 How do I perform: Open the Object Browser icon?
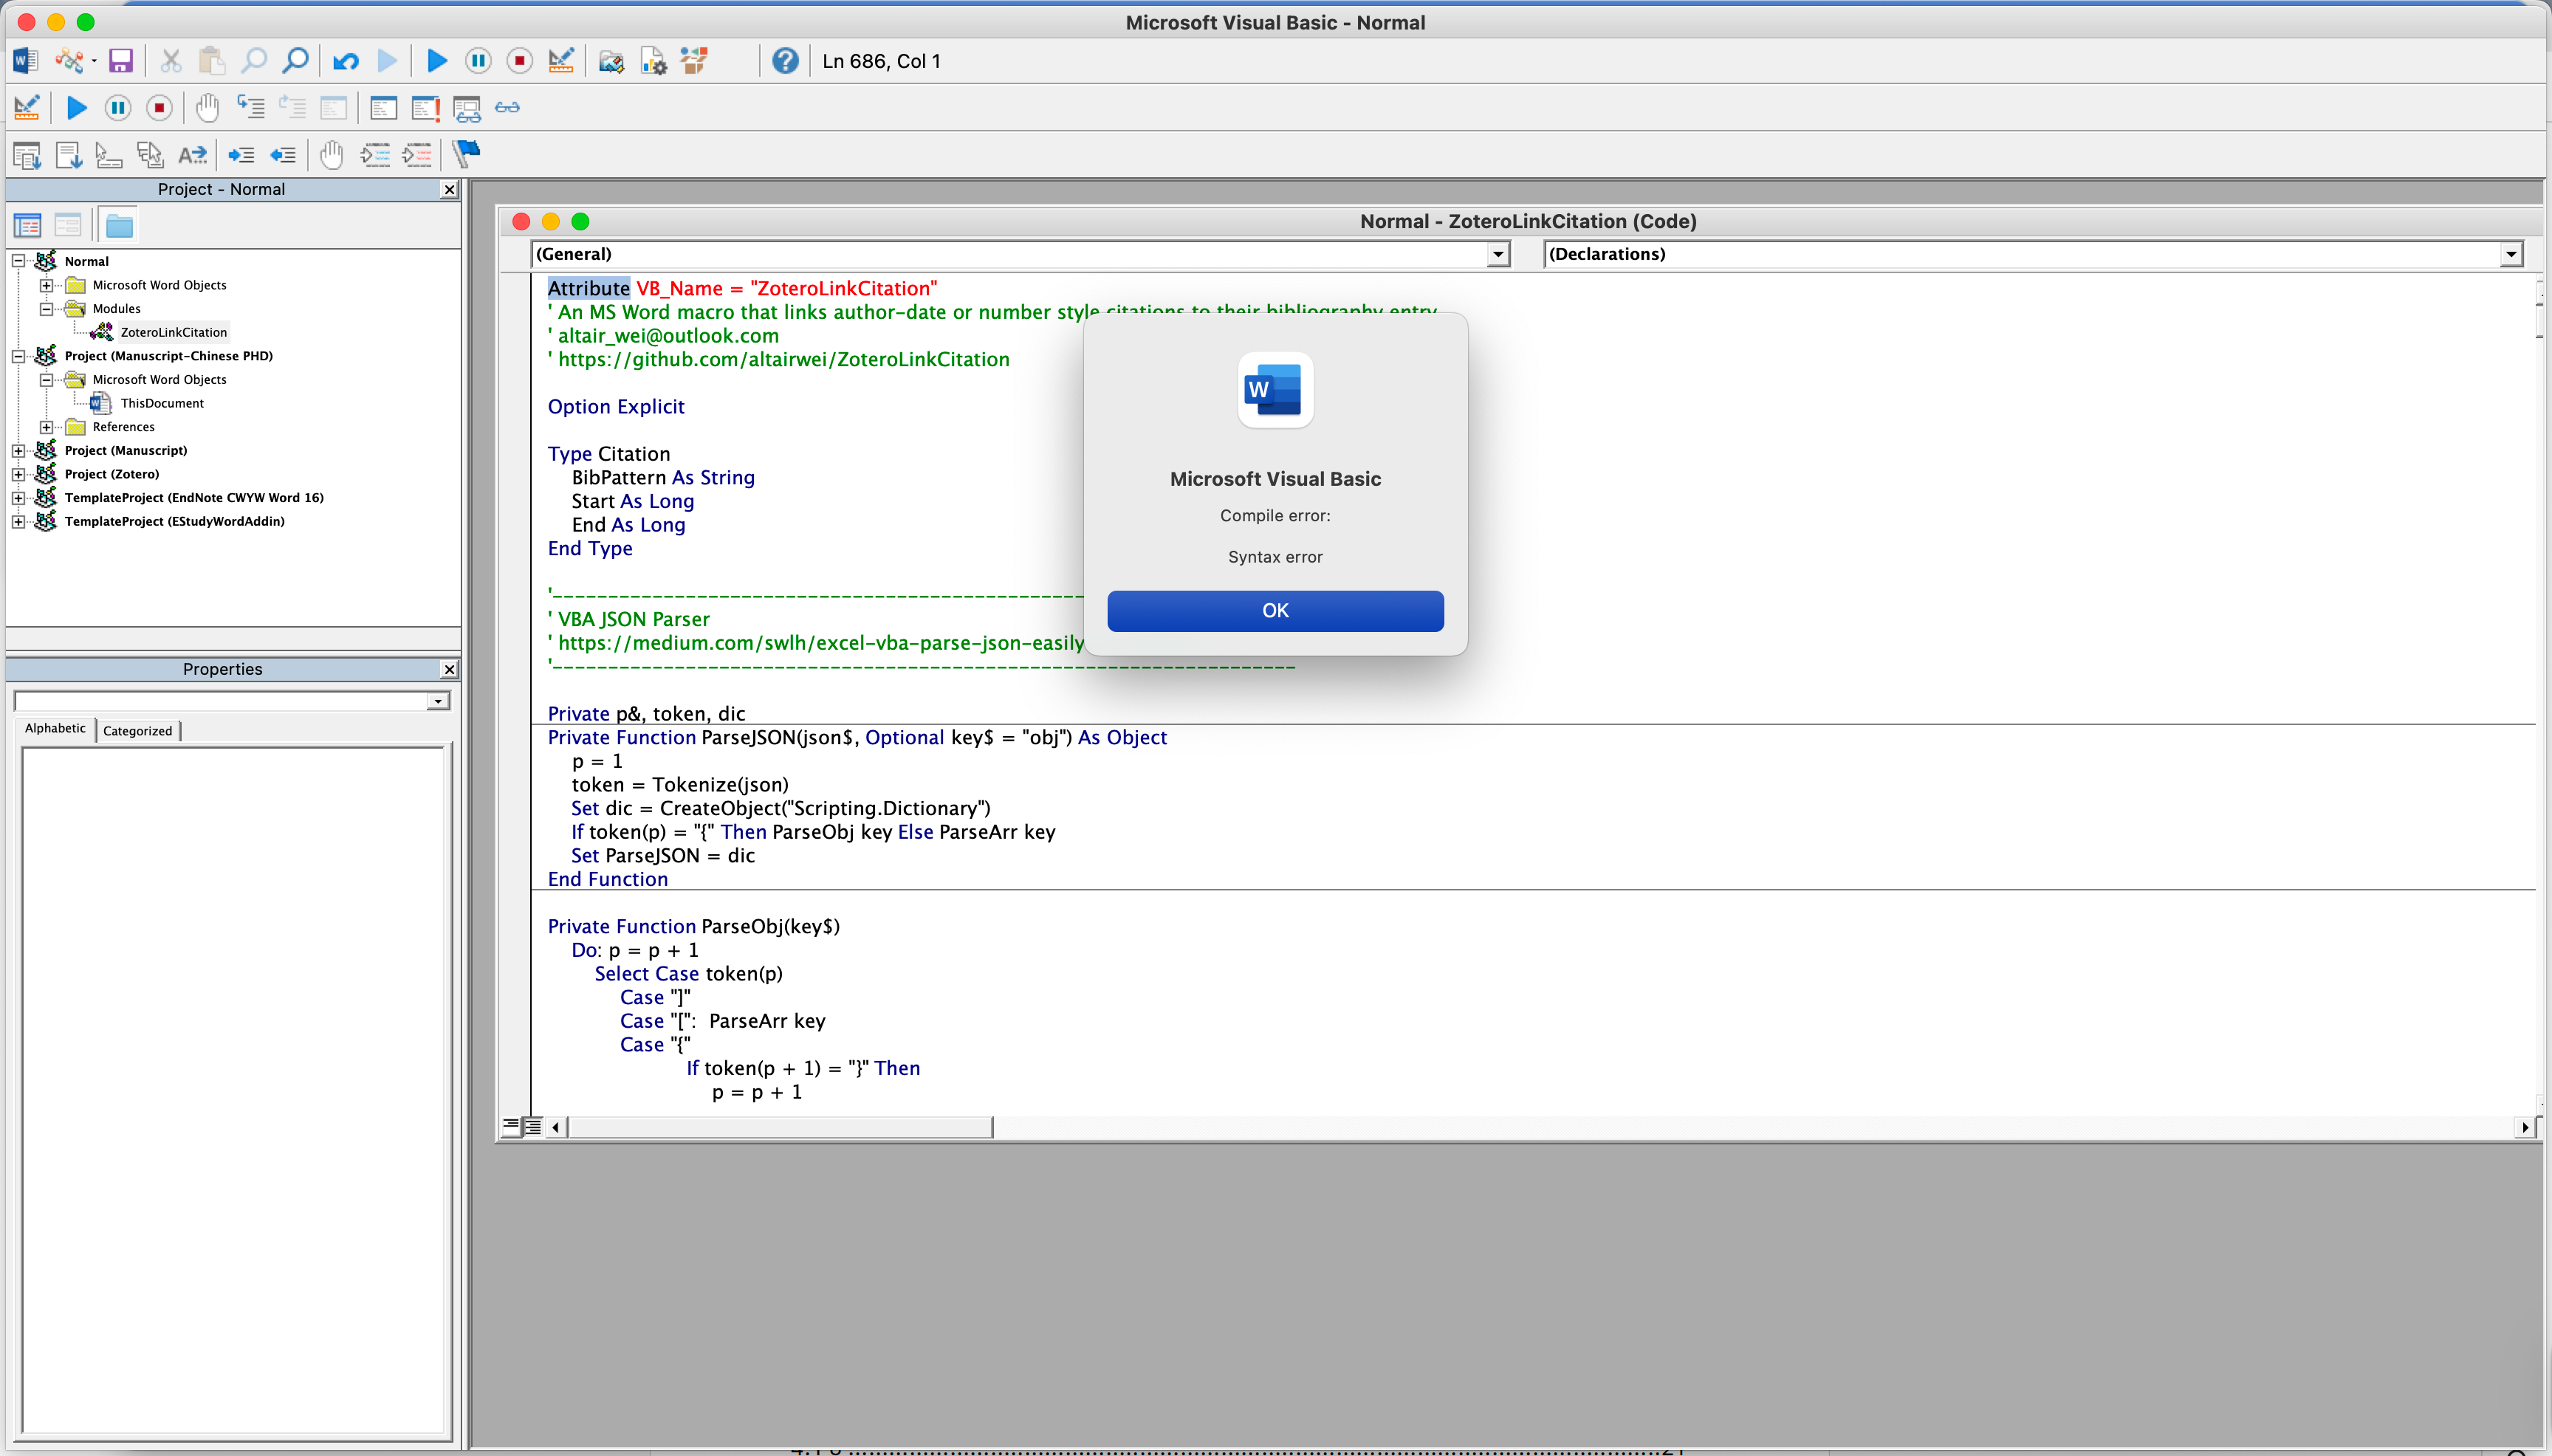click(x=694, y=61)
